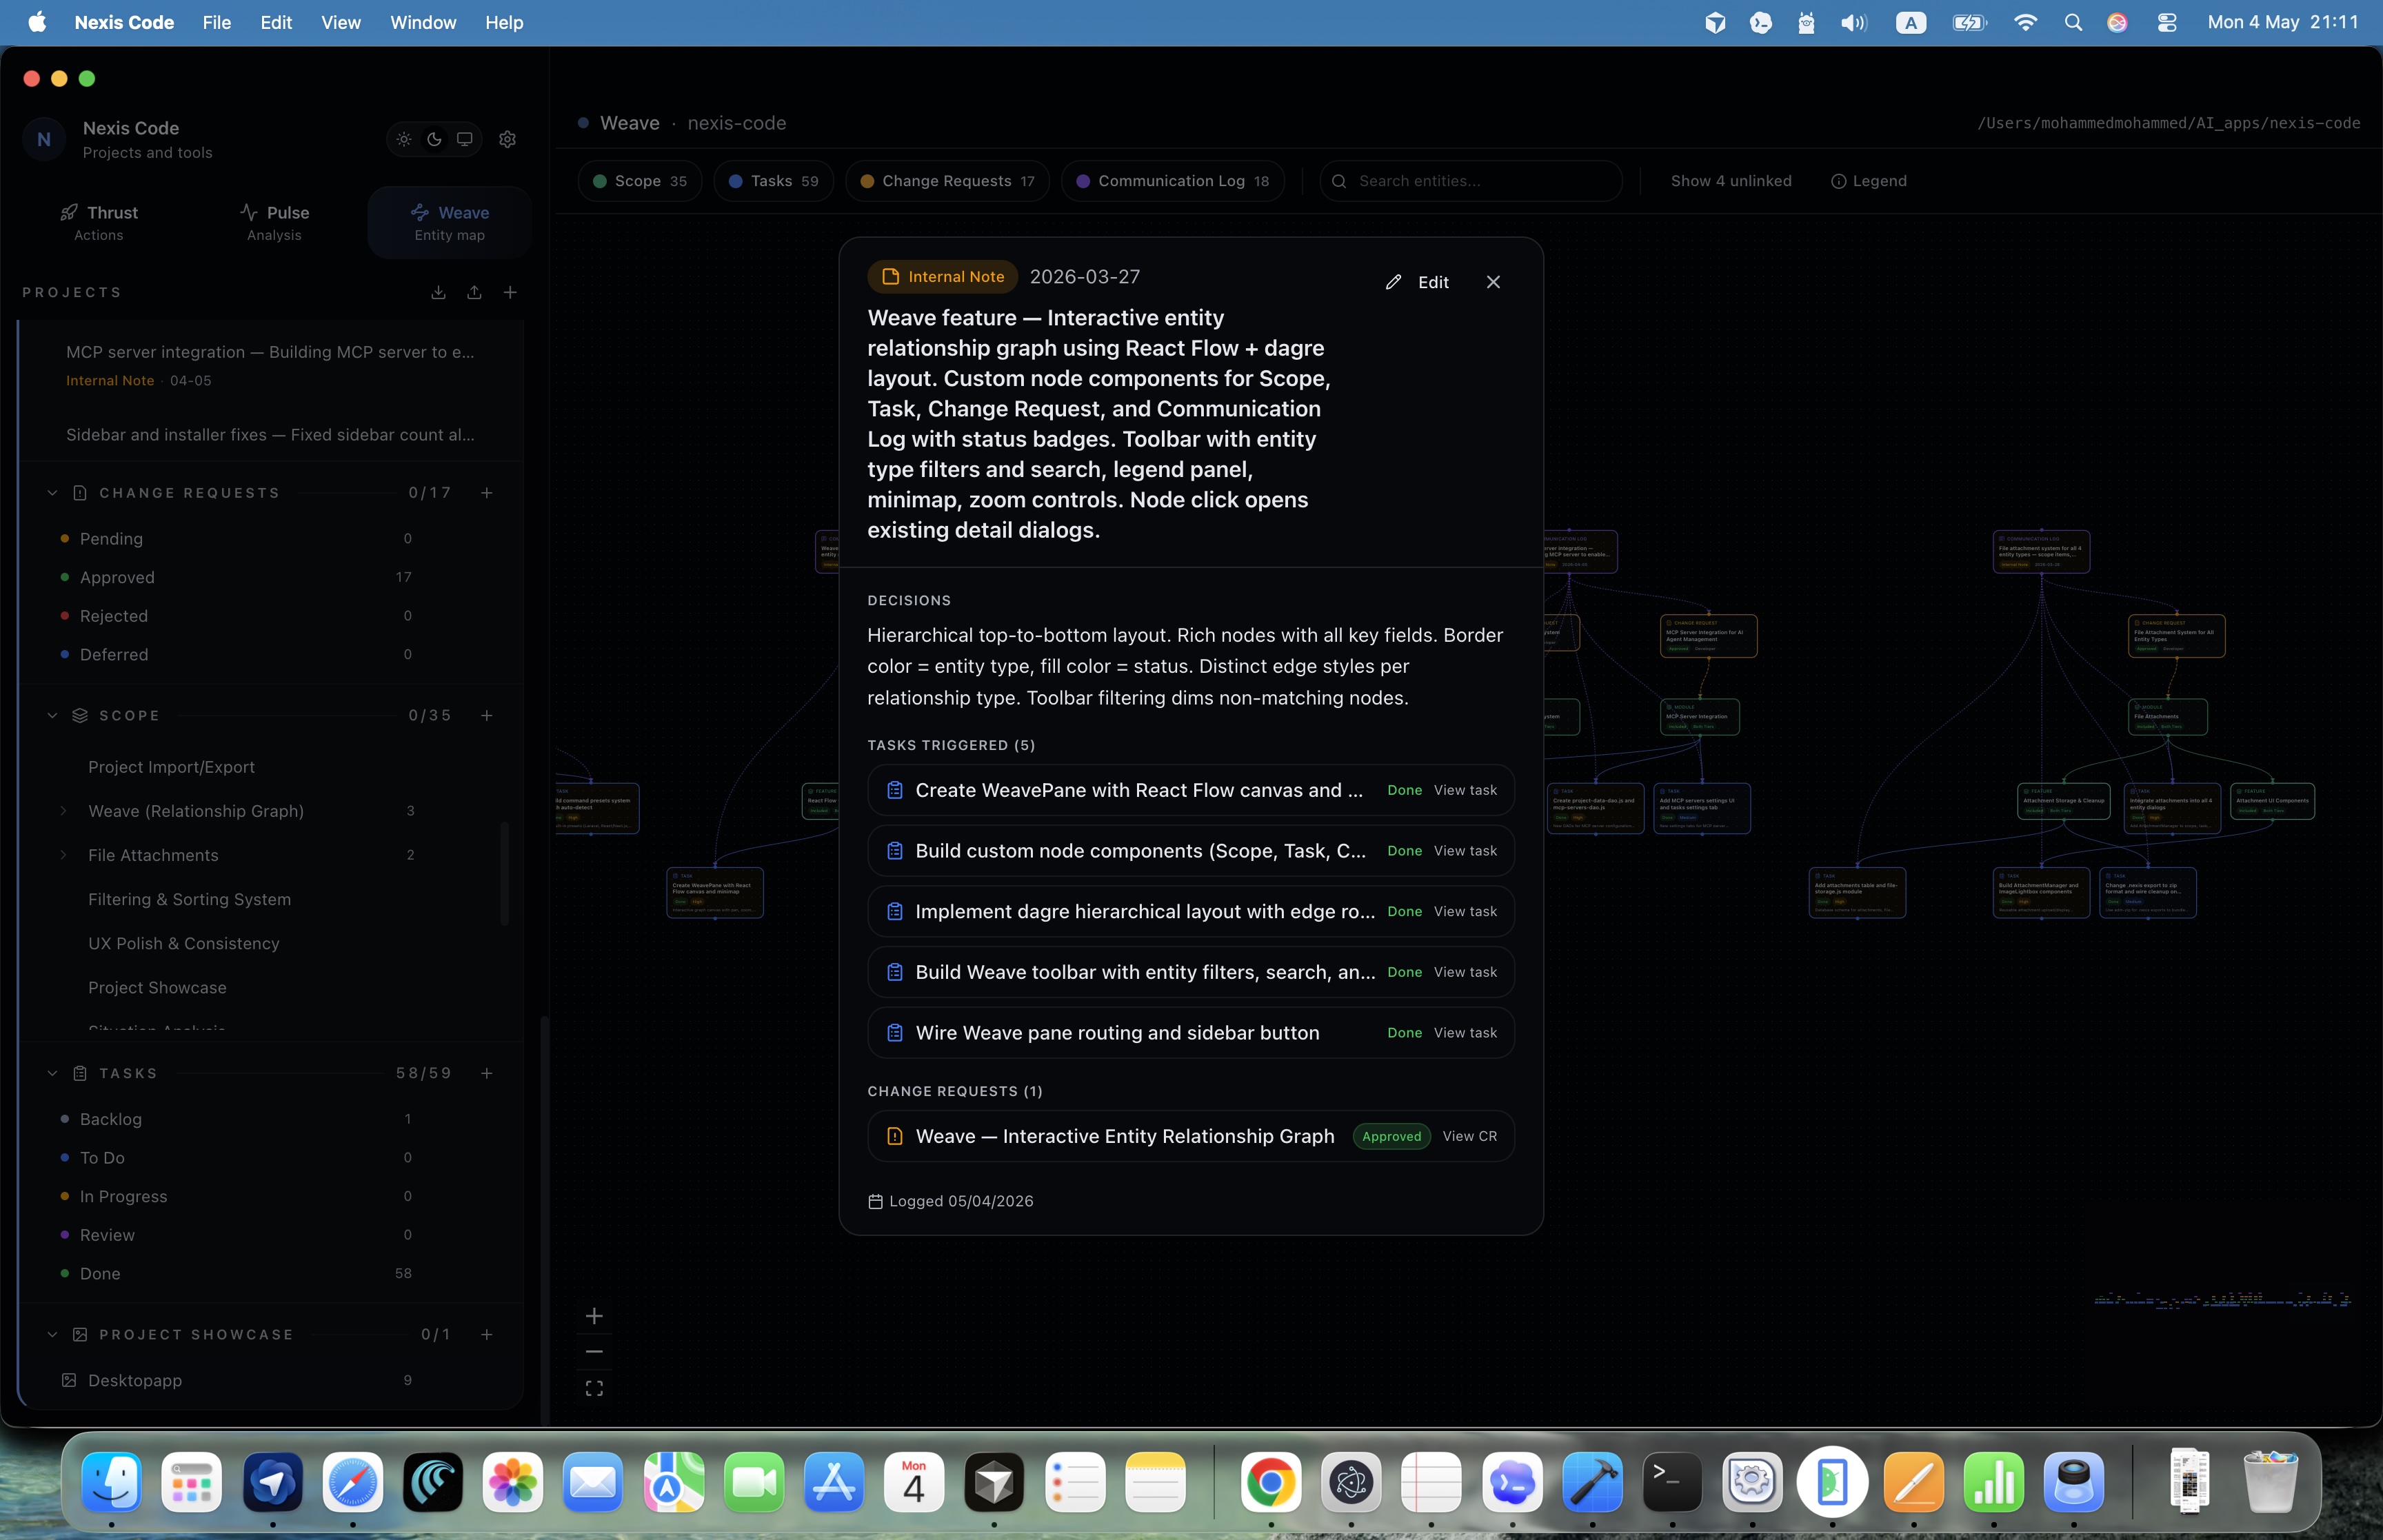Focus the Search entities field
Screen dimensions: 2383x1540
click(x=1471, y=181)
